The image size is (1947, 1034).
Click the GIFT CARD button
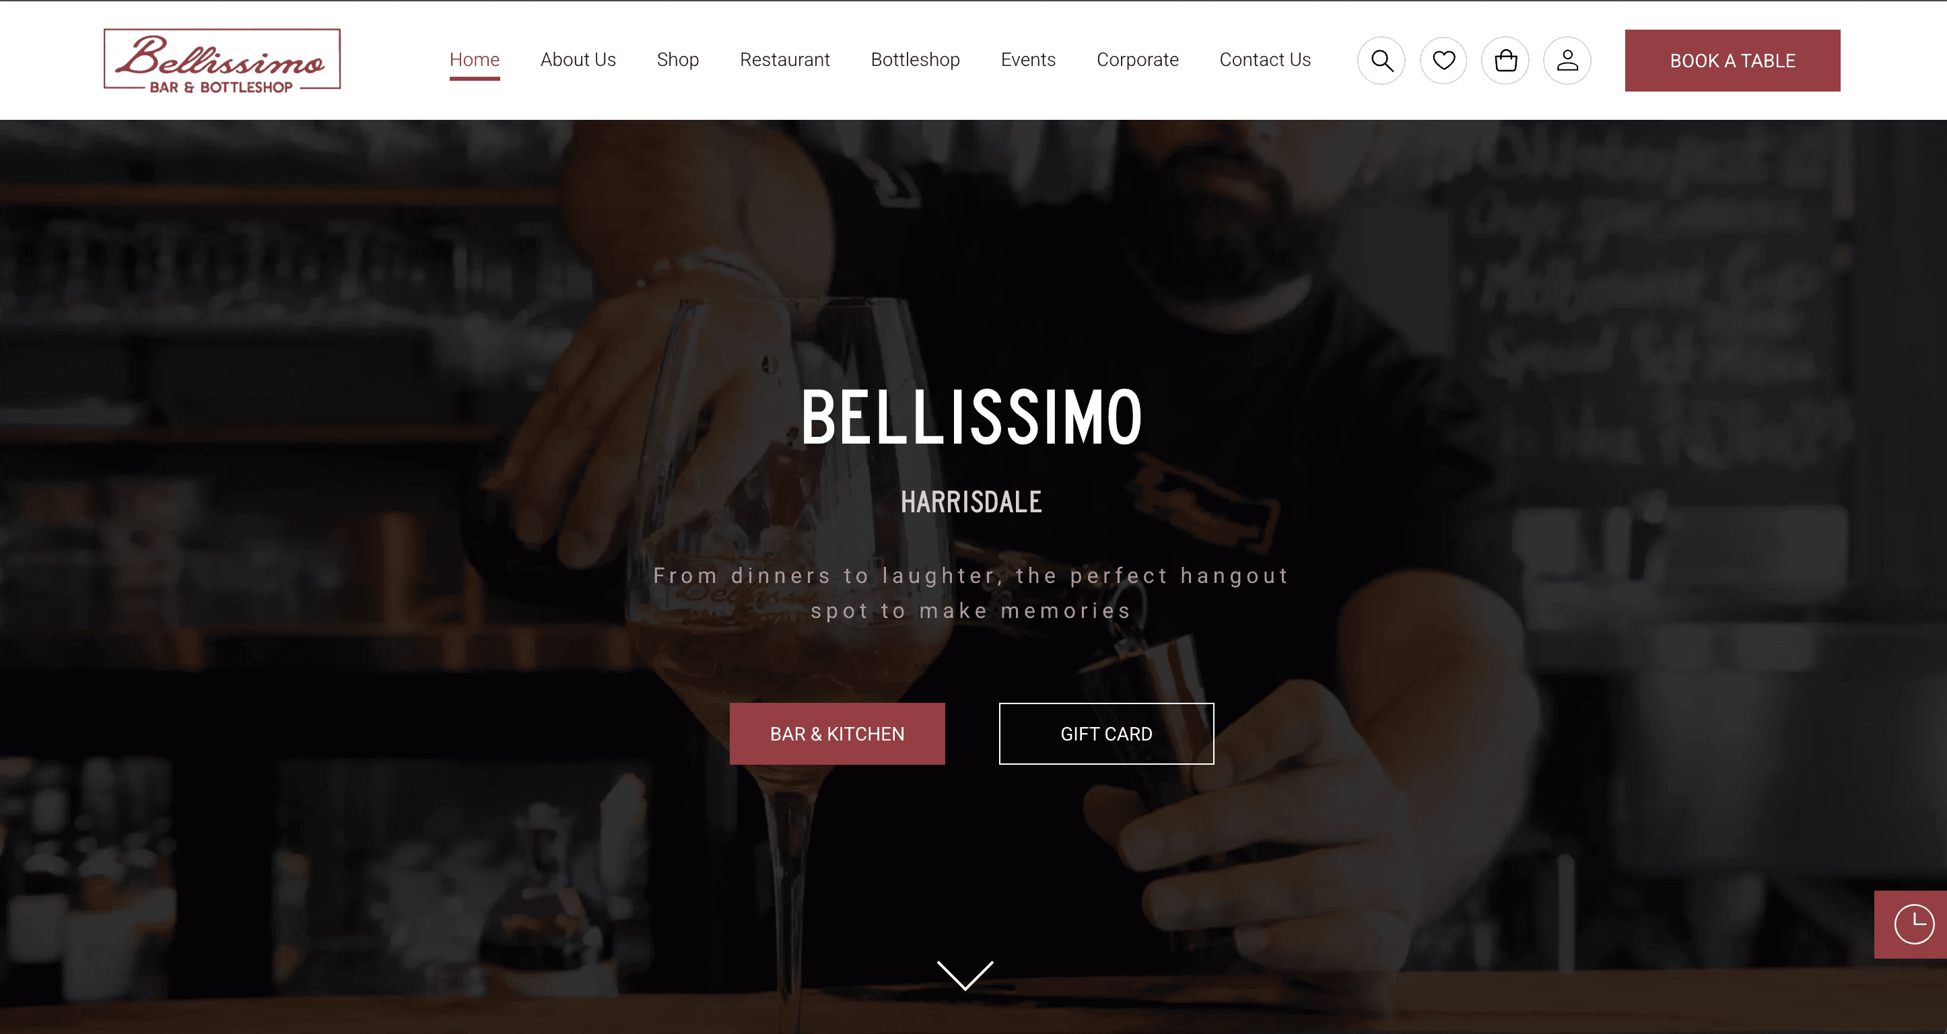[x=1107, y=734]
